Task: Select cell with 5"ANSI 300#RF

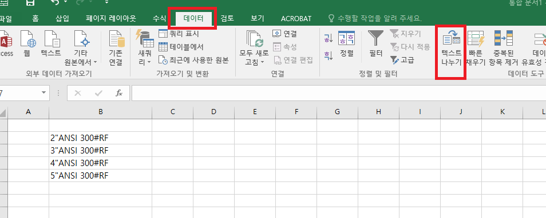Action: coord(100,176)
